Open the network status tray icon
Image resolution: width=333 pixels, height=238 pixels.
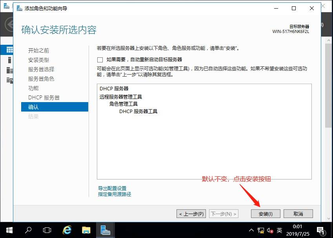tap(261, 230)
